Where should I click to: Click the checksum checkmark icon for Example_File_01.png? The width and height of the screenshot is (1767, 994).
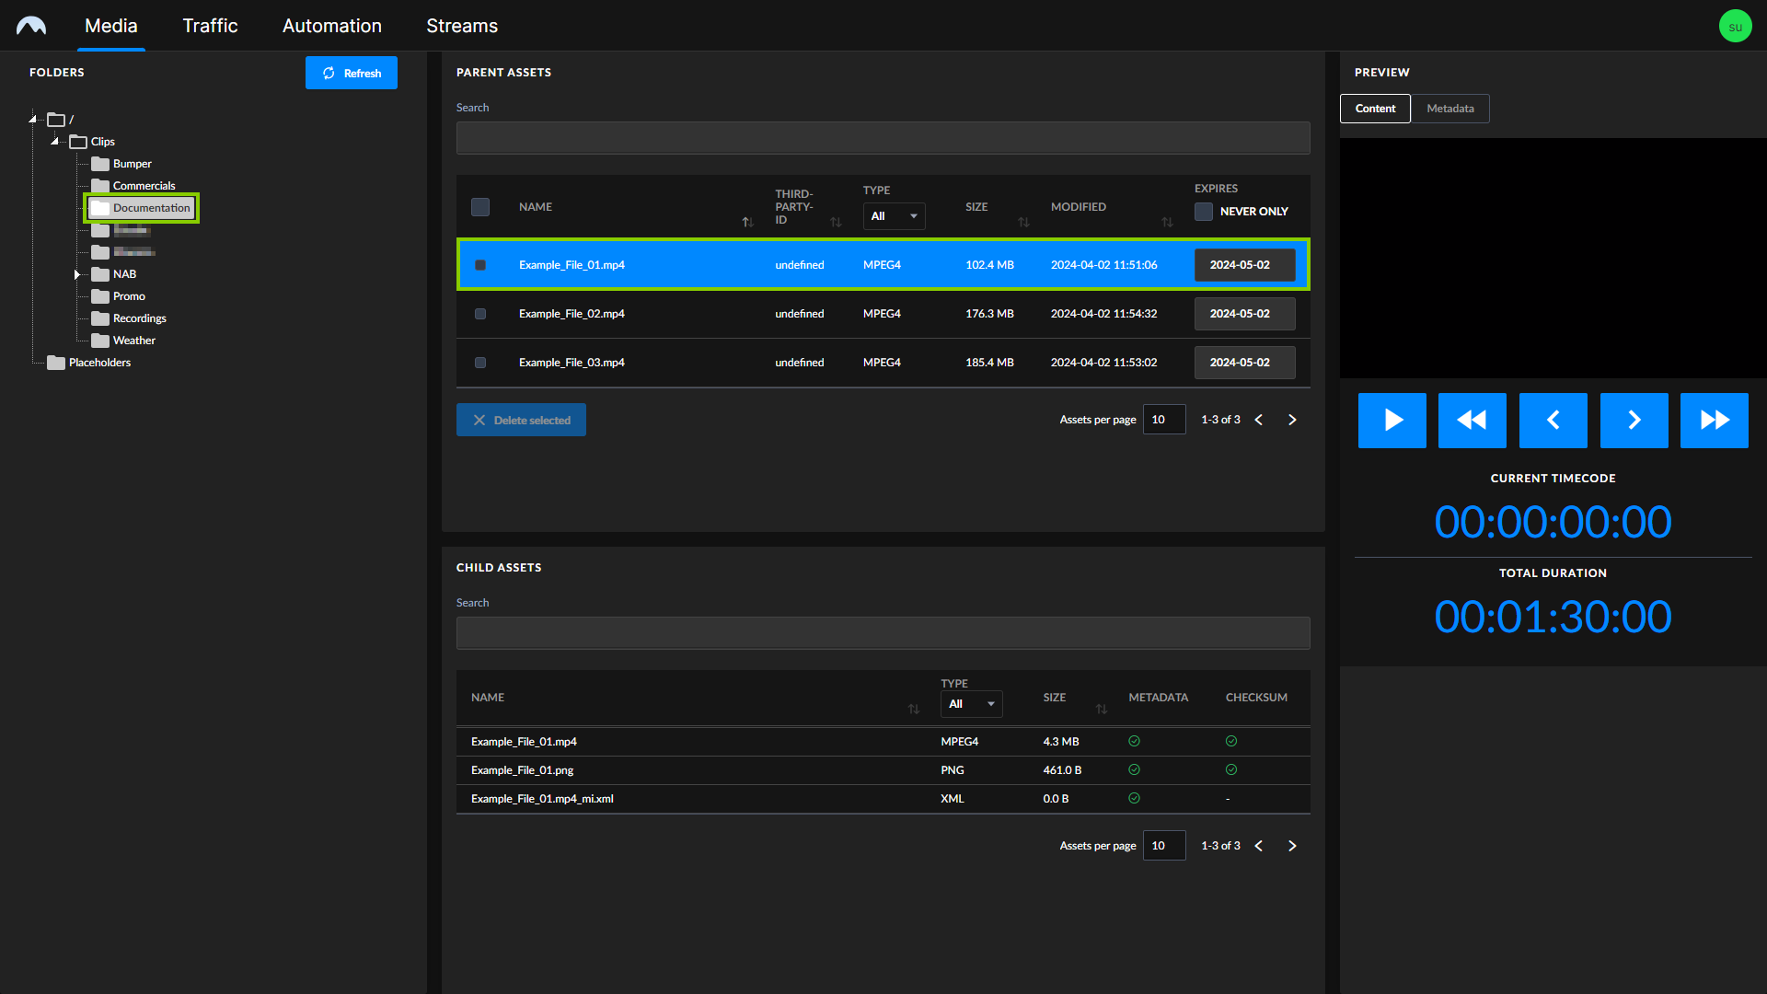coord(1231,769)
